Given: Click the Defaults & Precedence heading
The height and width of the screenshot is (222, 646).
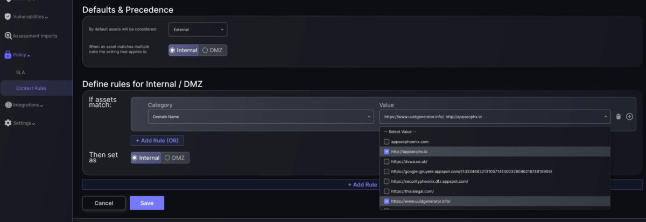Looking at the screenshot, I should pyautogui.click(x=128, y=10).
